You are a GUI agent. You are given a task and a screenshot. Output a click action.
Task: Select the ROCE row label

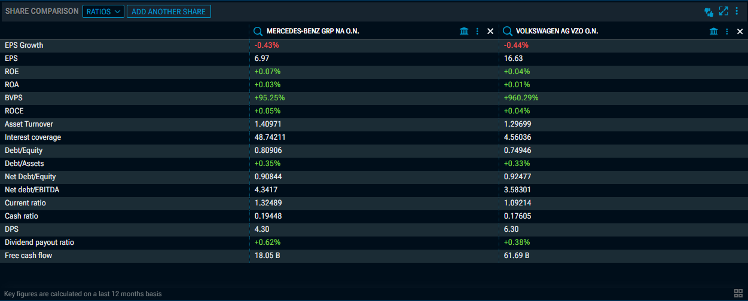(x=14, y=111)
